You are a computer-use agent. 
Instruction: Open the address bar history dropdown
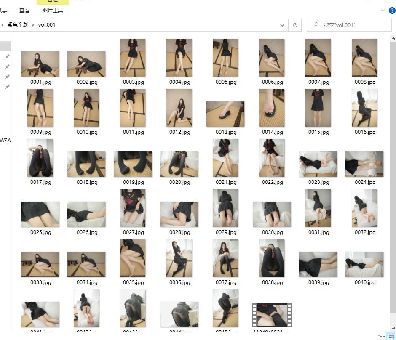[282, 25]
